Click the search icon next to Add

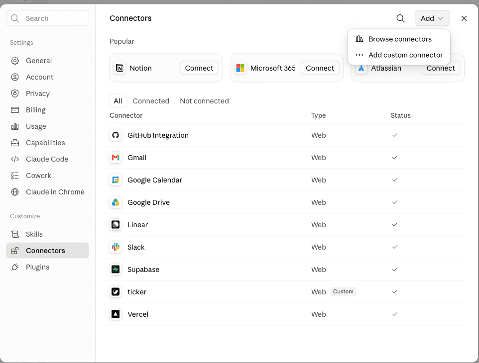[400, 18]
